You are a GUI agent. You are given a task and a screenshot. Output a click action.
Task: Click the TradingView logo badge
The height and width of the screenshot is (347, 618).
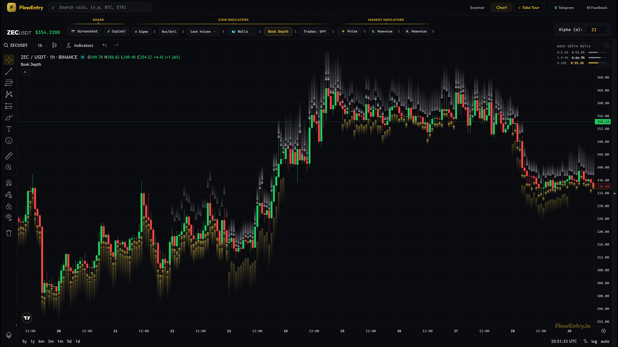click(27, 318)
